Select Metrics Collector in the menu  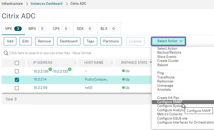(x=170, y=114)
